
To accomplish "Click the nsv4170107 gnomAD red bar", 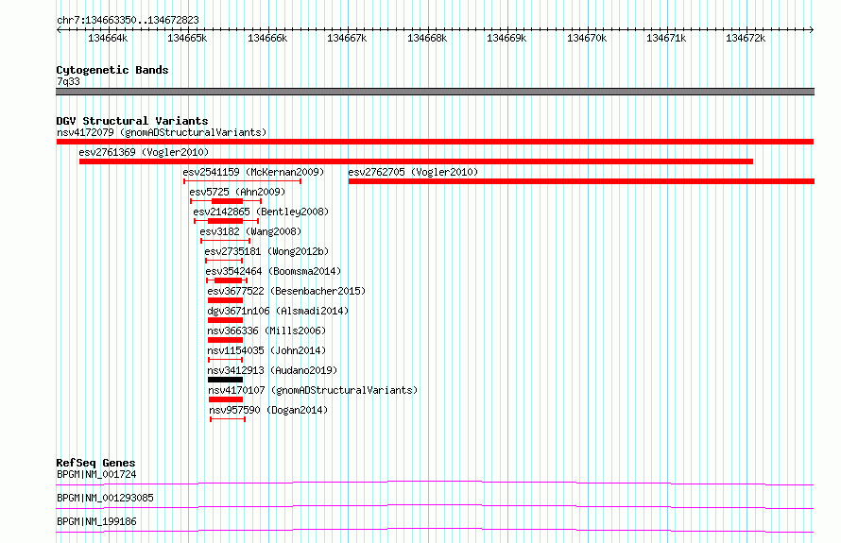I will (x=226, y=399).
